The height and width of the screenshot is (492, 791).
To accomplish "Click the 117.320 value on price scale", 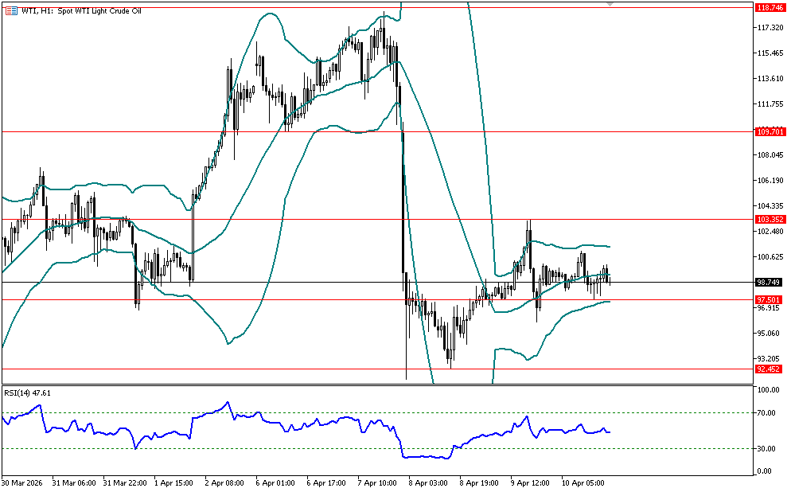I will pos(769,28).
